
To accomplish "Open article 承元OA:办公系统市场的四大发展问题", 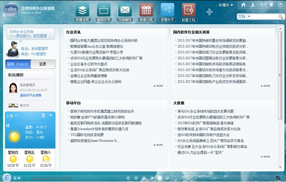I will (206, 111).
